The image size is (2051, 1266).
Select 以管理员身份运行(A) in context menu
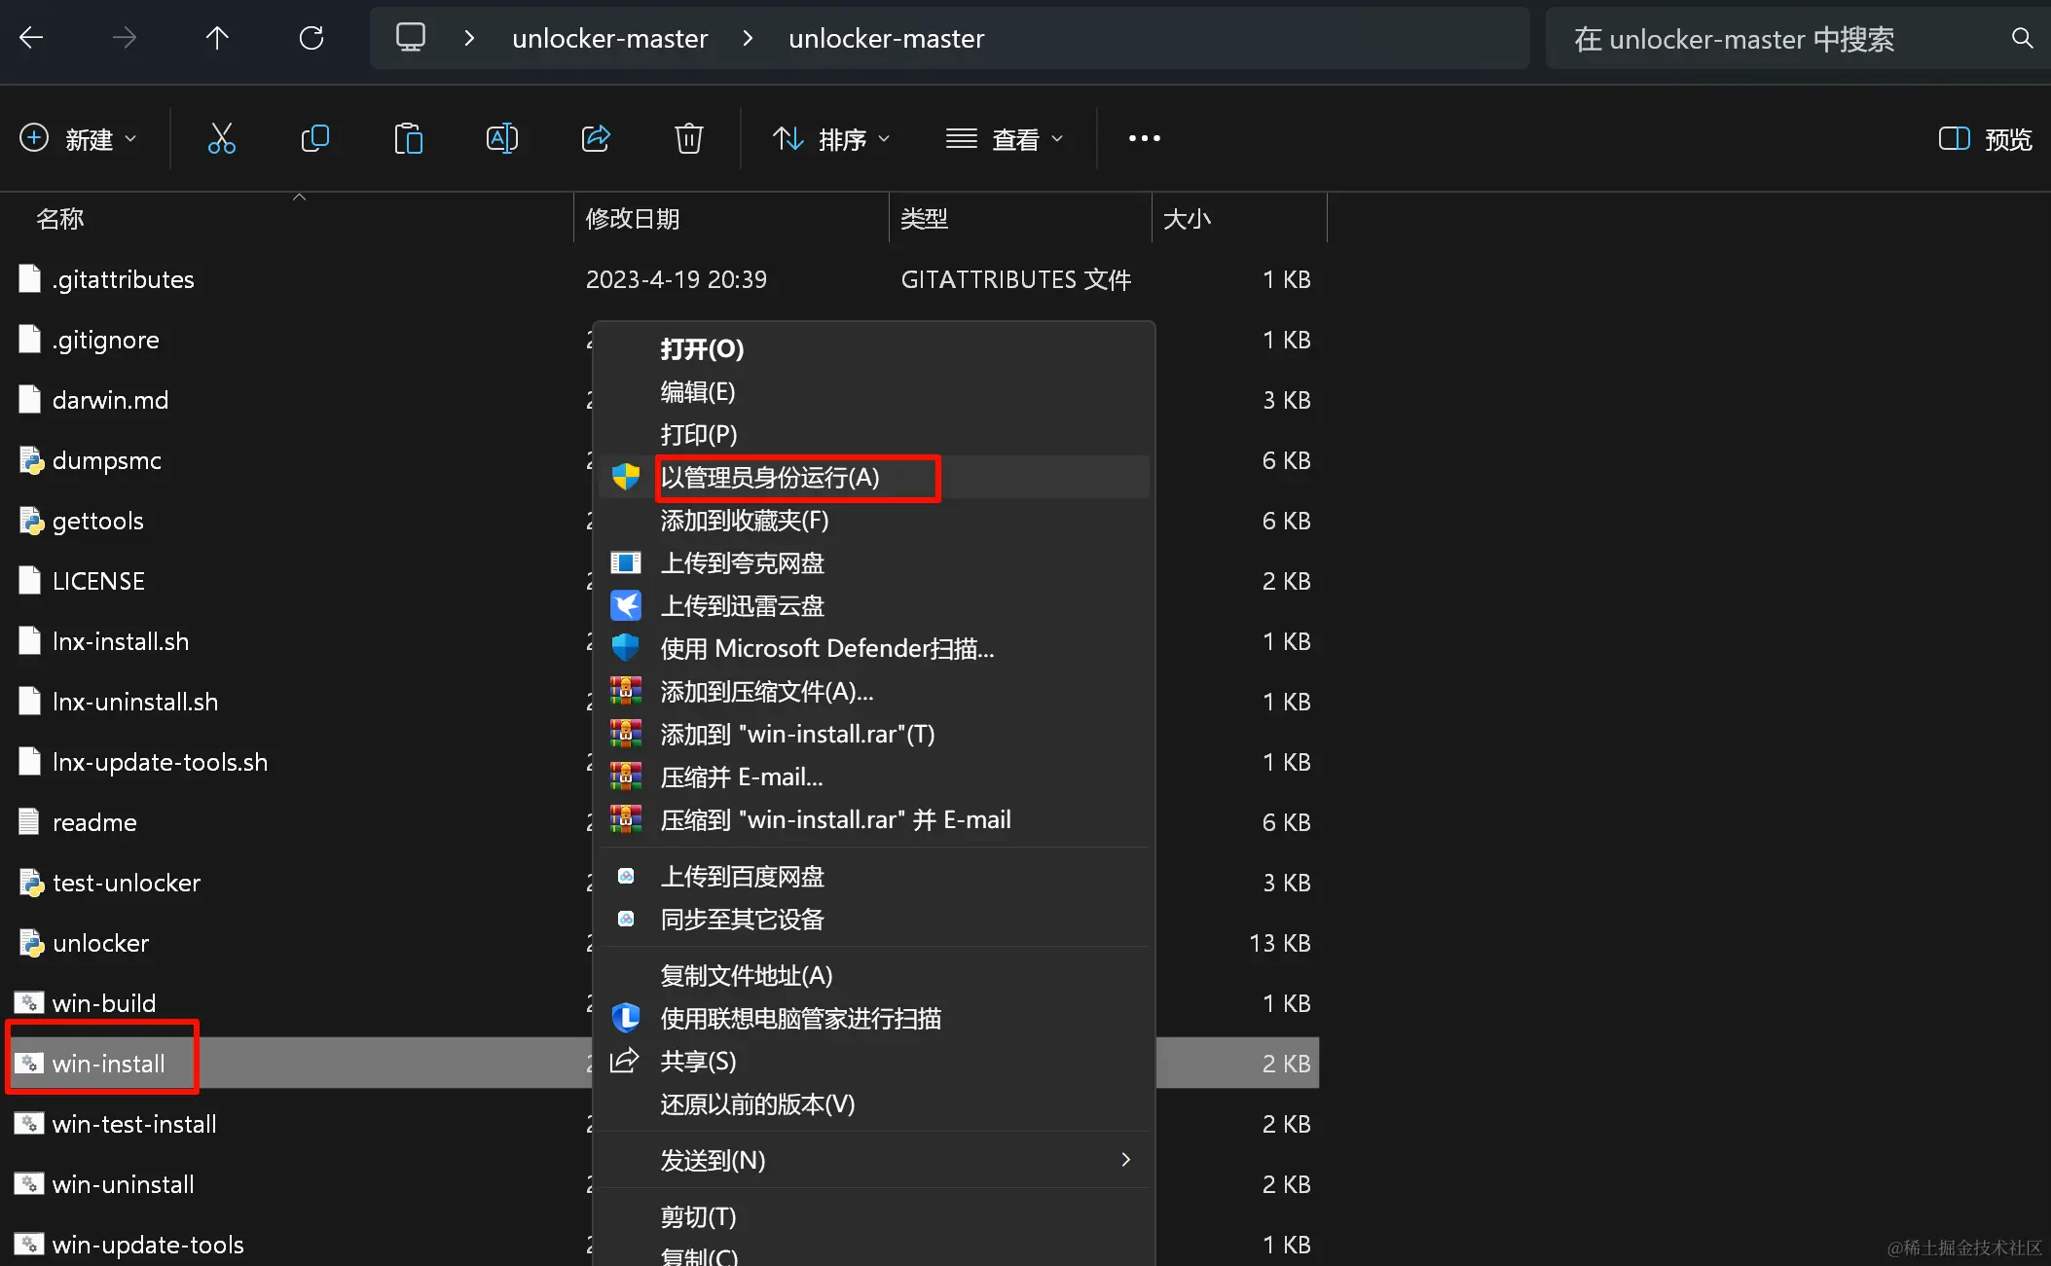click(x=770, y=478)
